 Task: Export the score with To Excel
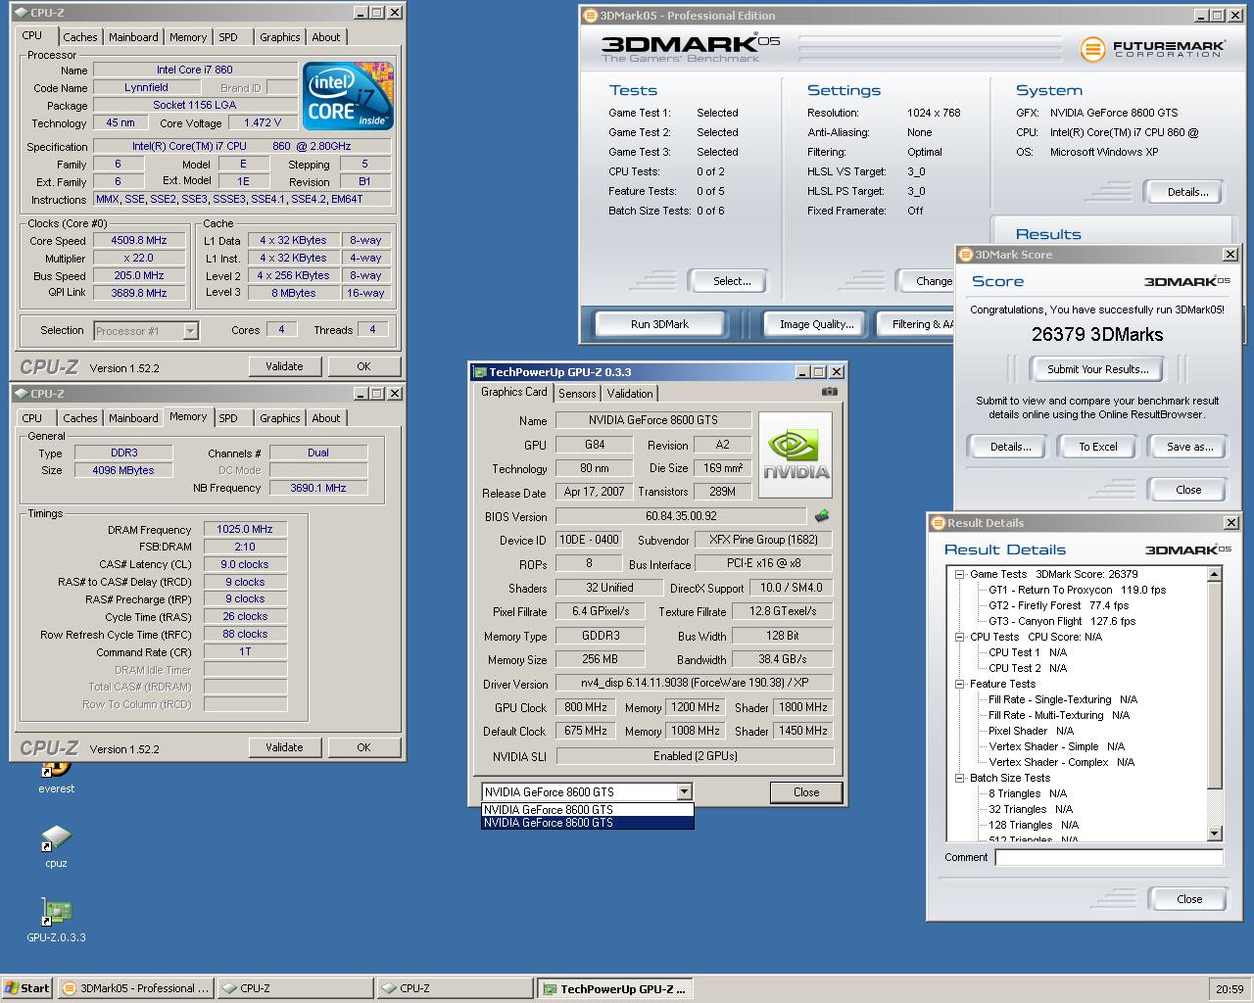(1097, 447)
